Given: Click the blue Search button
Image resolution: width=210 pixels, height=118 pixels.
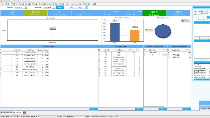Looking at the screenshot, I should 60,7.
